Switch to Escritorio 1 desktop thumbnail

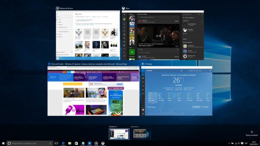point(119,134)
